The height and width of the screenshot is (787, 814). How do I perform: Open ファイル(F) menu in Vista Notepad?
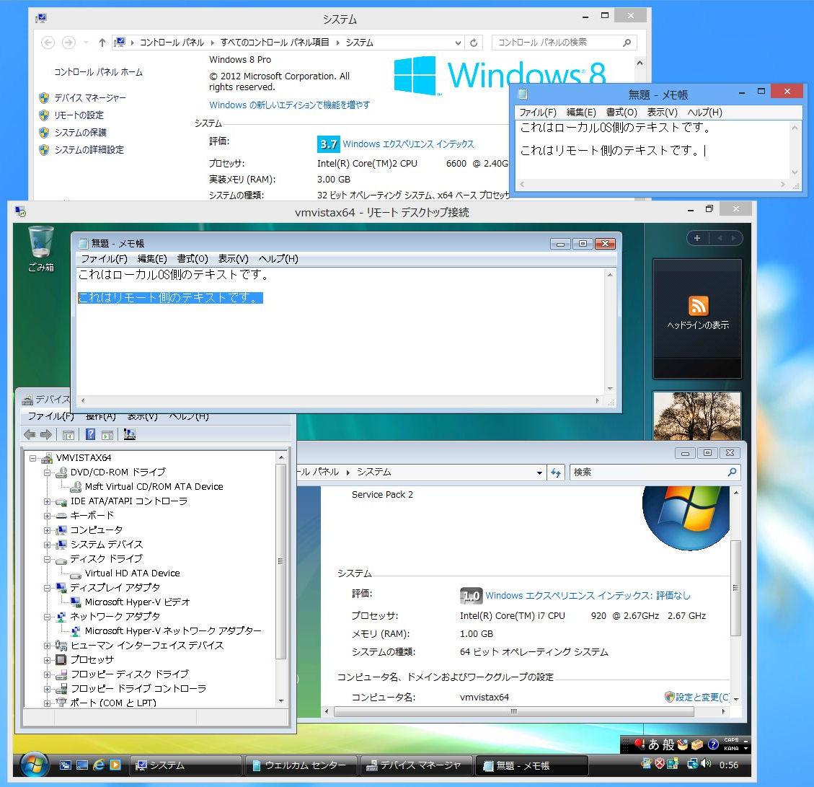(104, 259)
